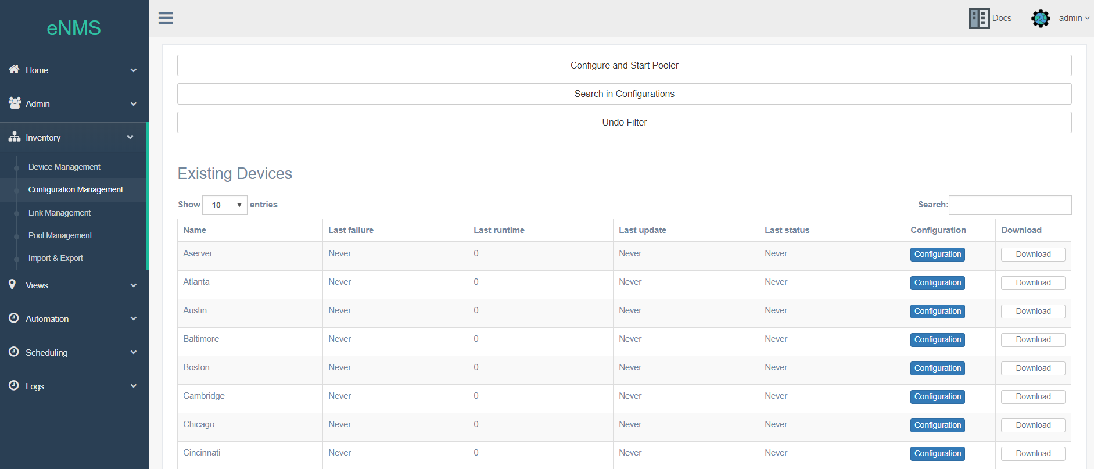Image resolution: width=1094 pixels, height=469 pixels.
Task: Open Device Management page
Action: pyautogui.click(x=64, y=167)
